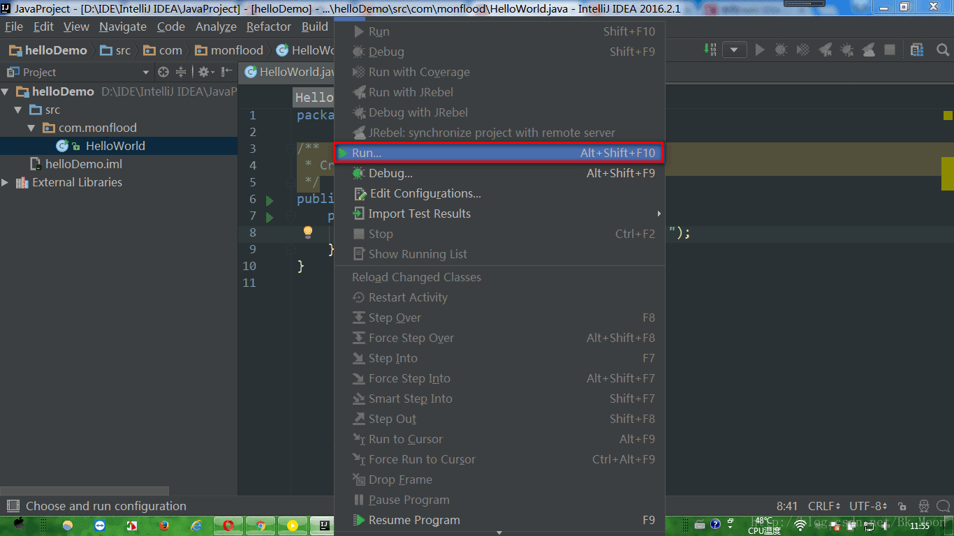Open the CRLF line separator selector
Screen dimensions: 954x536
[825, 506]
